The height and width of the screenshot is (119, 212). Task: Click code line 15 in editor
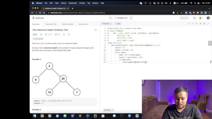click(x=159, y=62)
